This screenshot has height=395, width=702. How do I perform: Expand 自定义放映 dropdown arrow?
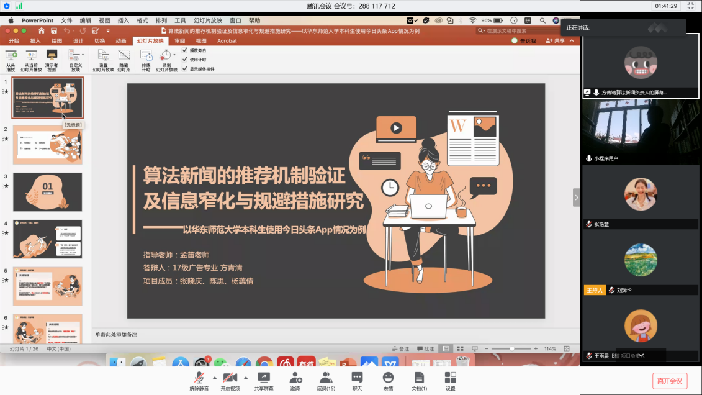[83, 55]
